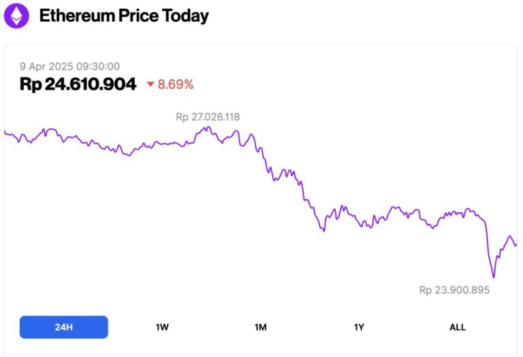The image size is (523, 357).
Task: Open the 1Y chart view
Action: (x=359, y=327)
